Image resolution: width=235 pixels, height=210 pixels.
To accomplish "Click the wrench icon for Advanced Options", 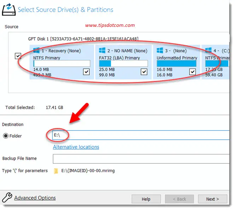I will (7, 198).
